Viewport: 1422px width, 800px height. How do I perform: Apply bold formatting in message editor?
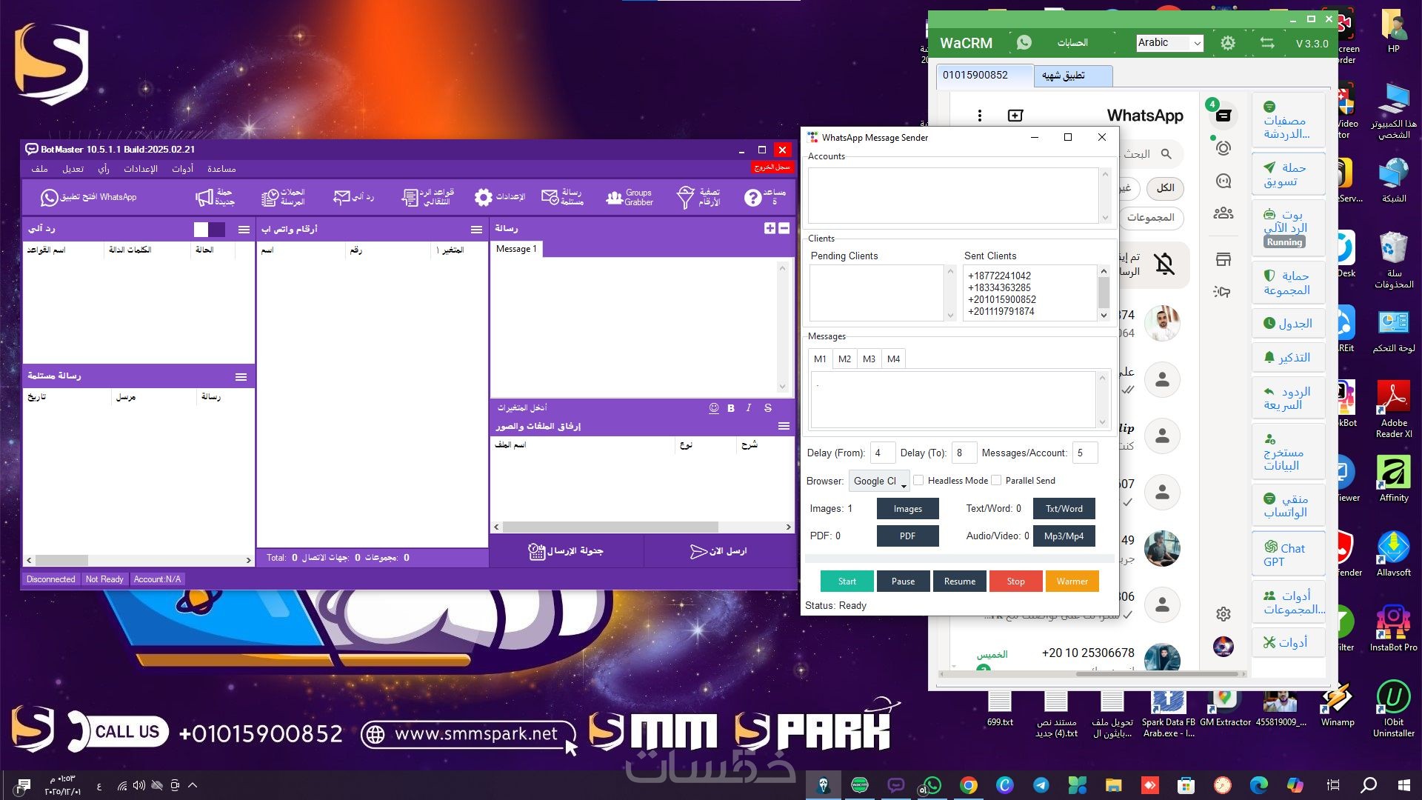[x=731, y=408]
